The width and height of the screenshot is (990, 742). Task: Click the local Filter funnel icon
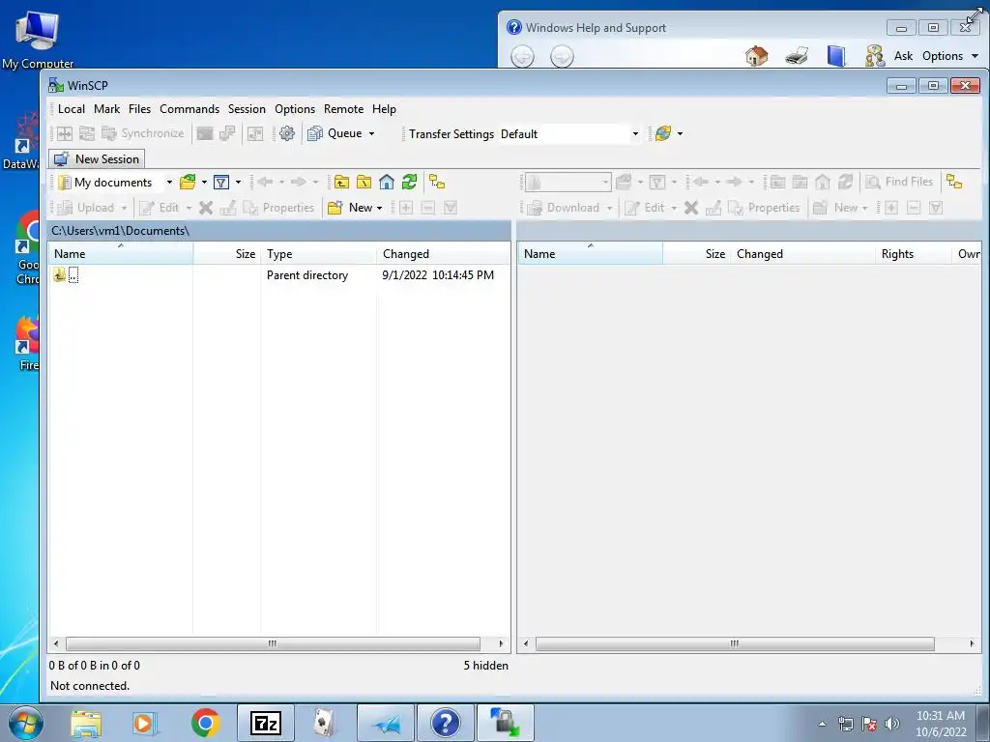221,183
